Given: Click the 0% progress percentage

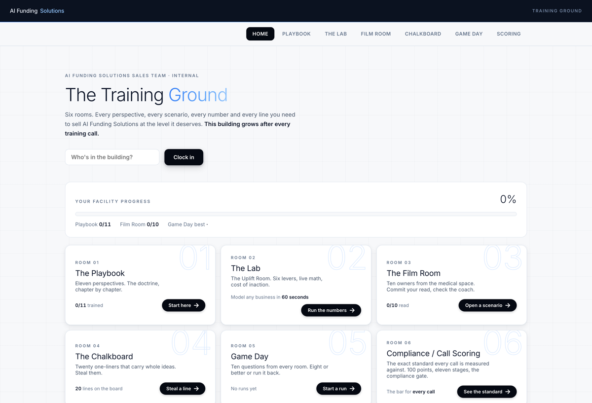Looking at the screenshot, I should click(x=508, y=199).
